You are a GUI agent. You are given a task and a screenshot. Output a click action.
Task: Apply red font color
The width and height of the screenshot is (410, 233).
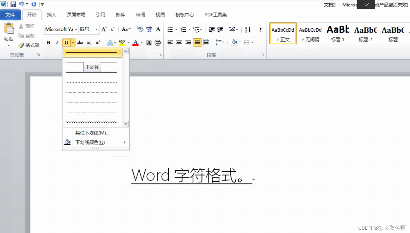tap(135, 43)
